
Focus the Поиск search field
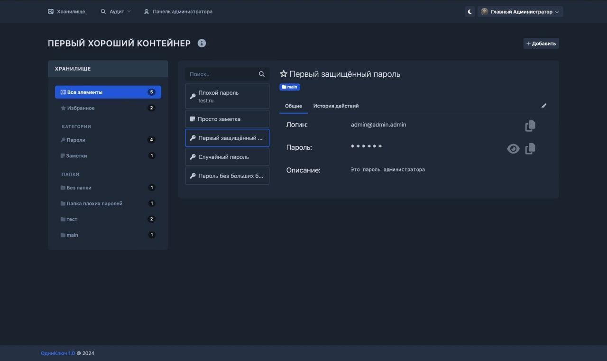click(x=221, y=74)
